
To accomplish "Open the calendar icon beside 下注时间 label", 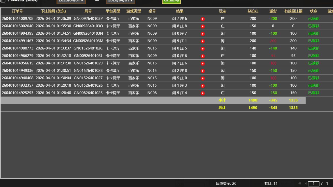I will click(x=3, y=1).
